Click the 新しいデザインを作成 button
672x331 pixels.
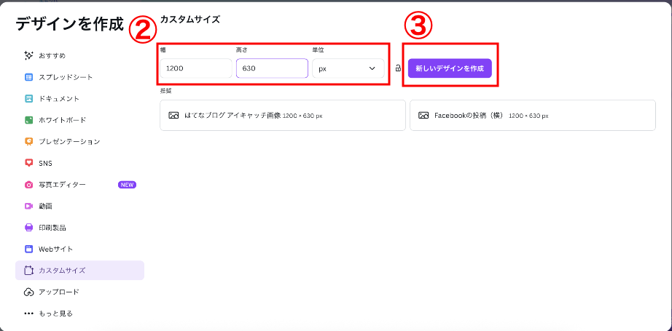click(x=450, y=68)
